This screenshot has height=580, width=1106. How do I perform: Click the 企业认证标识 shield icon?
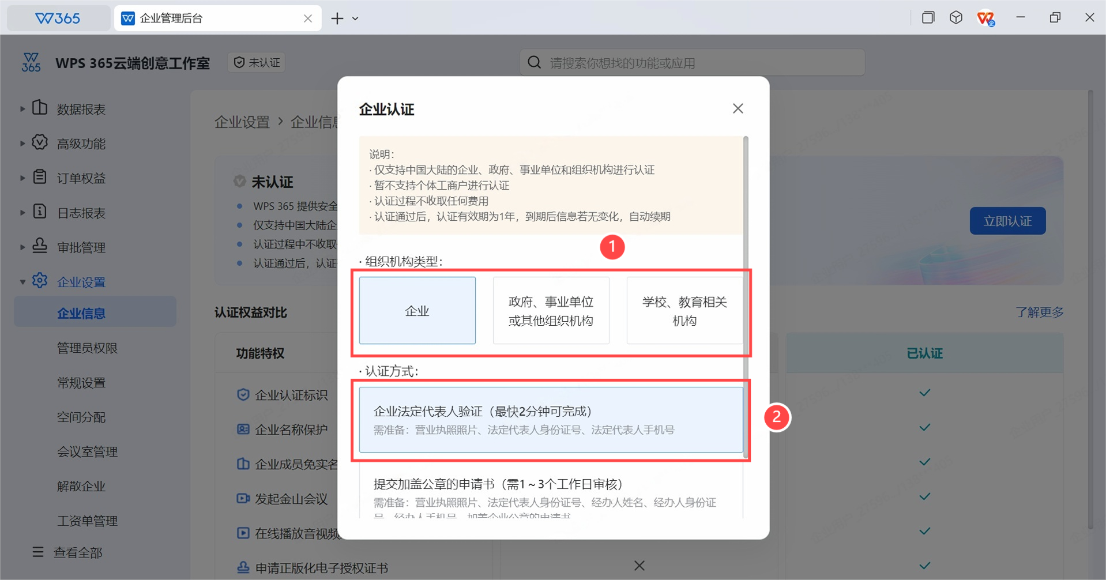pyautogui.click(x=243, y=394)
